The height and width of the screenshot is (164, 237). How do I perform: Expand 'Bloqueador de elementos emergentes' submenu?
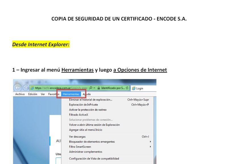point(110,142)
